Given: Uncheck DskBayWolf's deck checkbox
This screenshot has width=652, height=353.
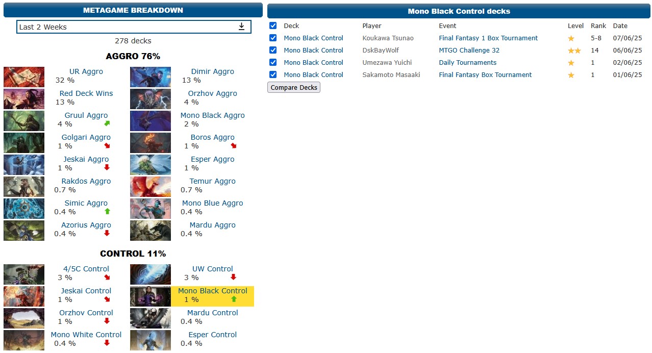Looking at the screenshot, I should coord(273,50).
